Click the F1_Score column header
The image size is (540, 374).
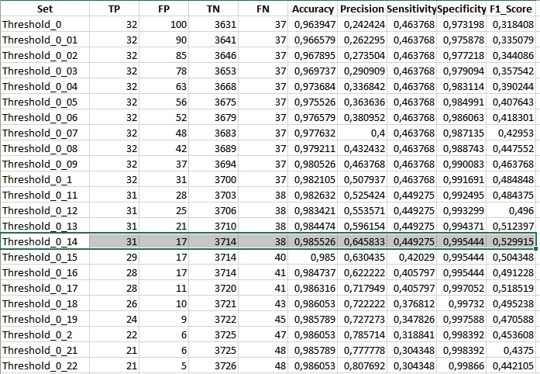click(x=513, y=9)
